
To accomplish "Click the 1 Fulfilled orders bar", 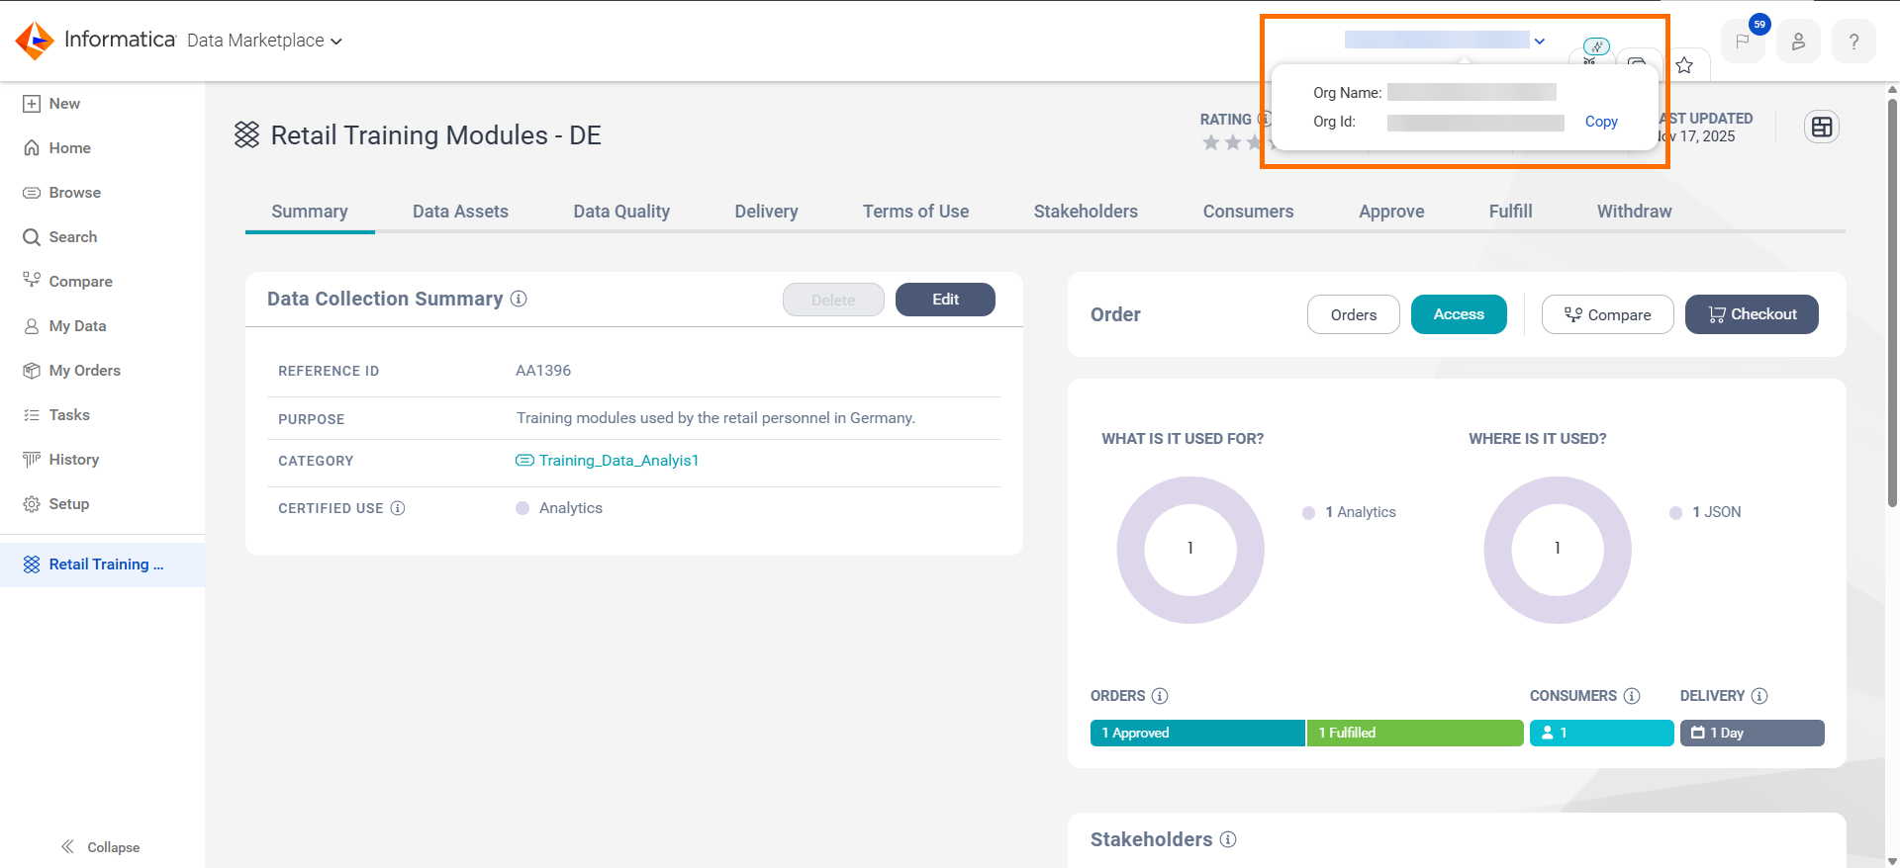I will (x=1415, y=733).
